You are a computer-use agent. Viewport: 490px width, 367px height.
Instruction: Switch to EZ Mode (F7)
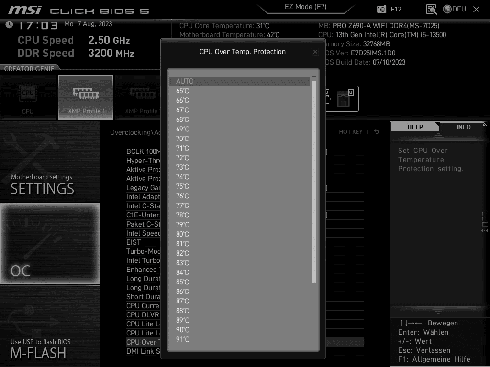[305, 7]
